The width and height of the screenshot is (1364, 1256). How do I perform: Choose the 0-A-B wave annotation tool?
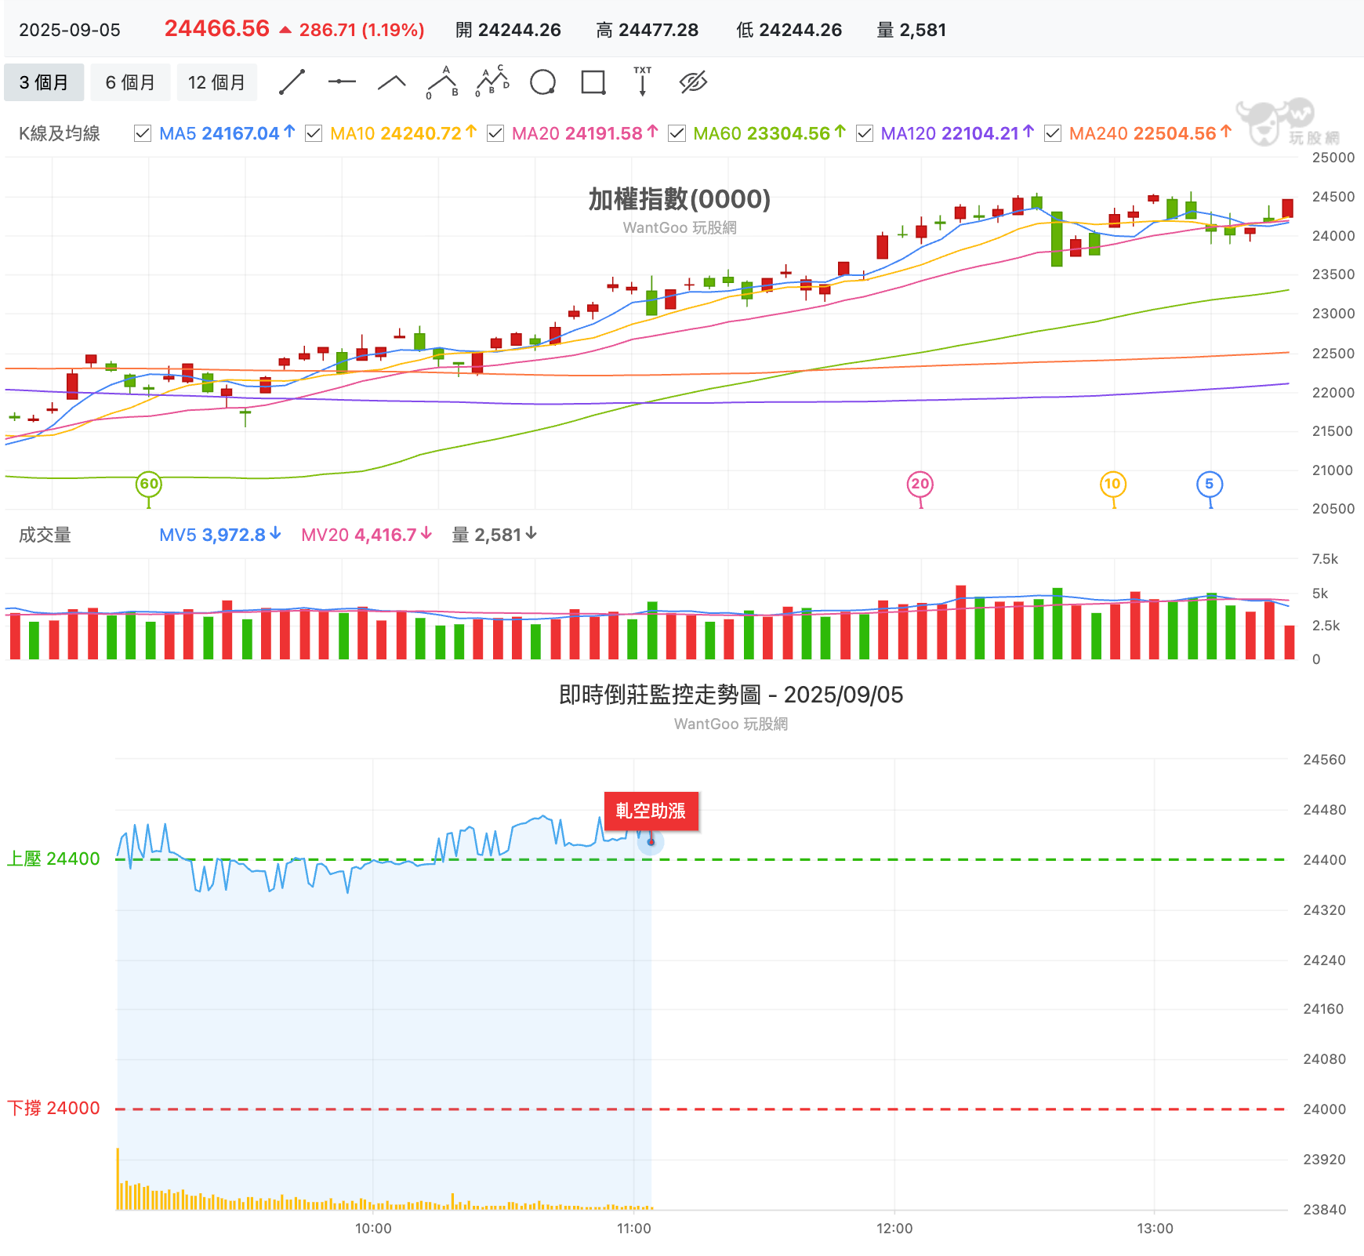[x=442, y=82]
